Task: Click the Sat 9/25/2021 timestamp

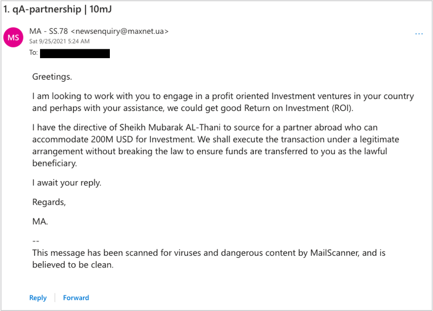Action: tap(59, 41)
